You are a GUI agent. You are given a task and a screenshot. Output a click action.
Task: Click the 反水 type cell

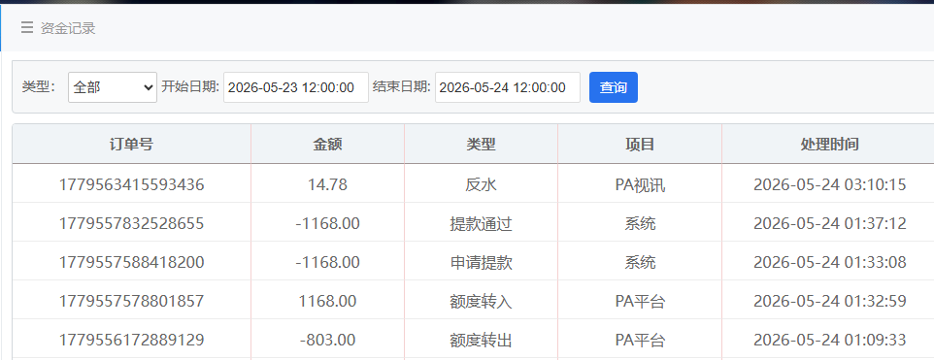481,185
